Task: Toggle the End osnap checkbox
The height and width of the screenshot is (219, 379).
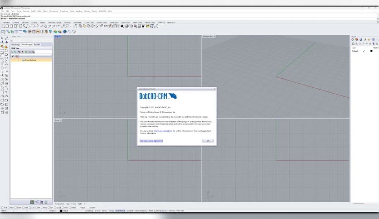Action: (x=2, y=208)
